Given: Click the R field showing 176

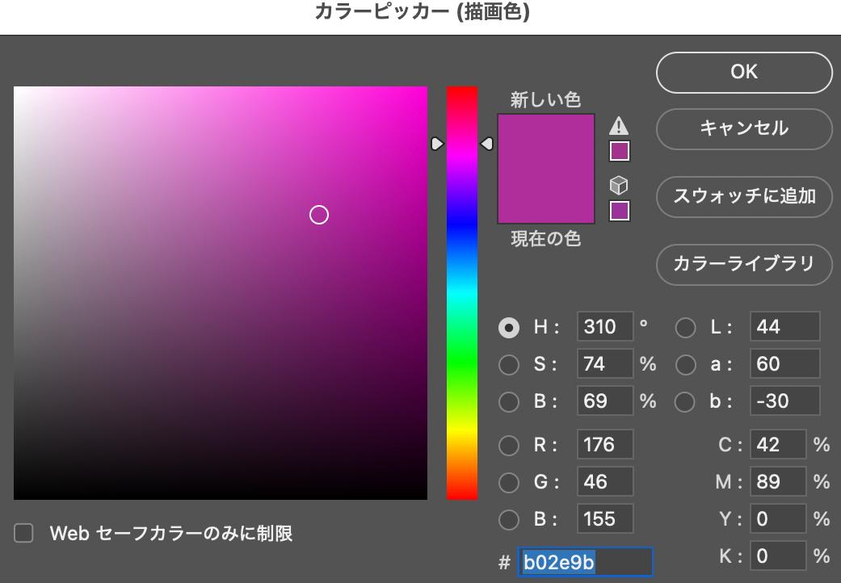Looking at the screenshot, I should [605, 444].
